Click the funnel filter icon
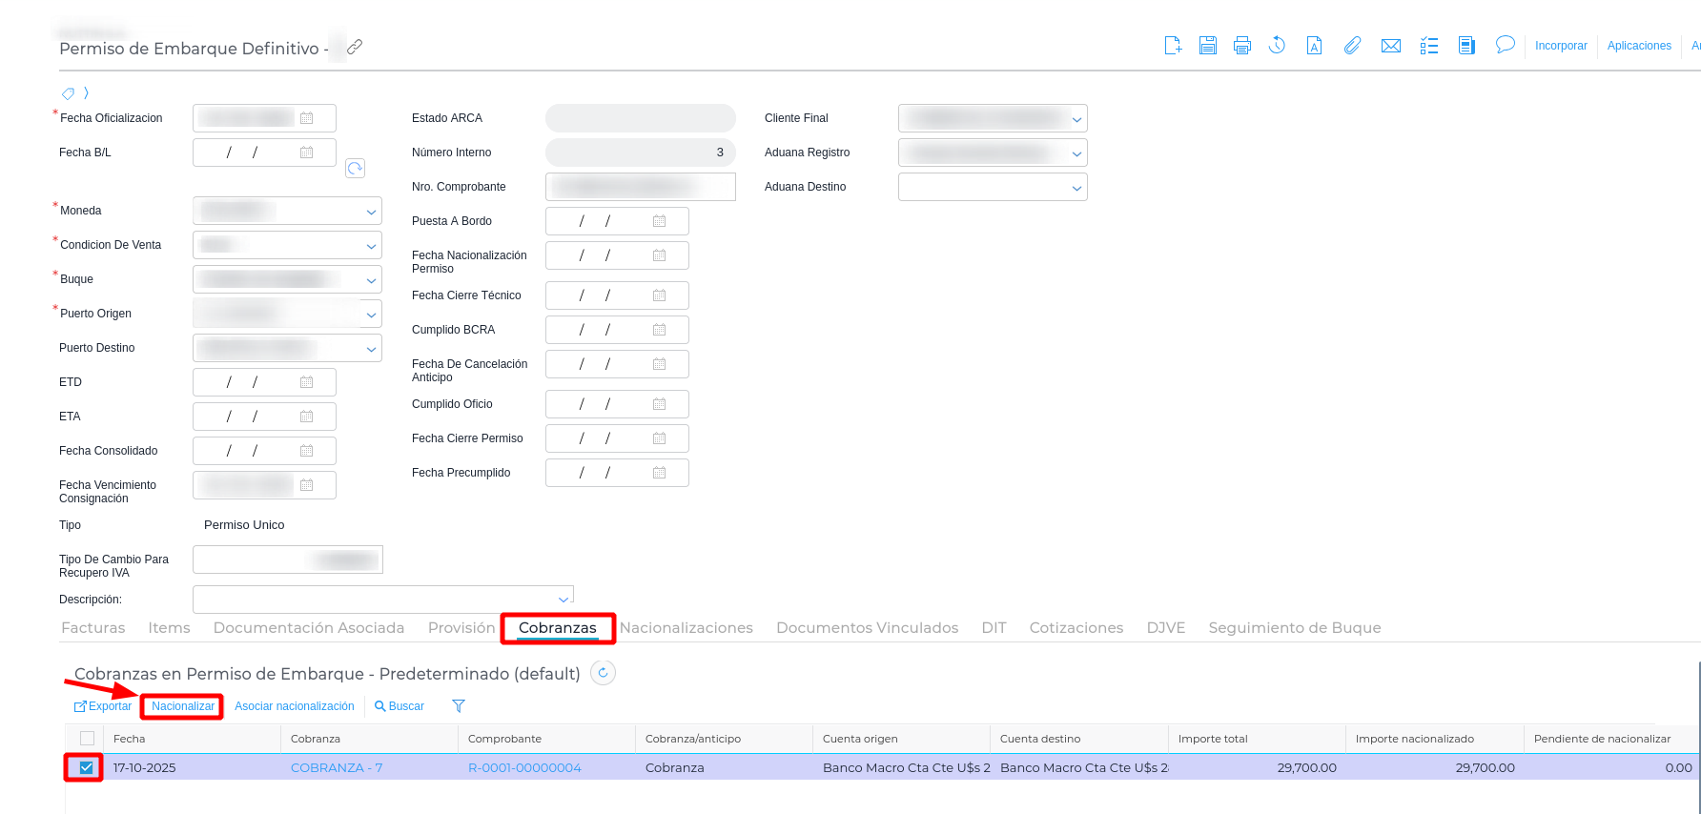The height and width of the screenshot is (814, 1701). point(459,706)
